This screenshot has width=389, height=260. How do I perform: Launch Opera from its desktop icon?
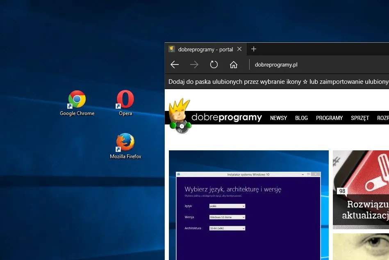click(125, 99)
